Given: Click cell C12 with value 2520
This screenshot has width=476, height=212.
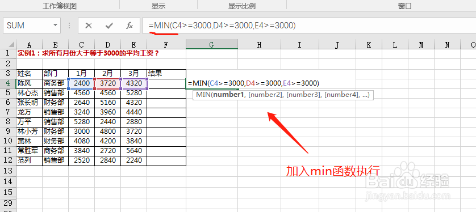Looking at the screenshot, I should 81,161.
